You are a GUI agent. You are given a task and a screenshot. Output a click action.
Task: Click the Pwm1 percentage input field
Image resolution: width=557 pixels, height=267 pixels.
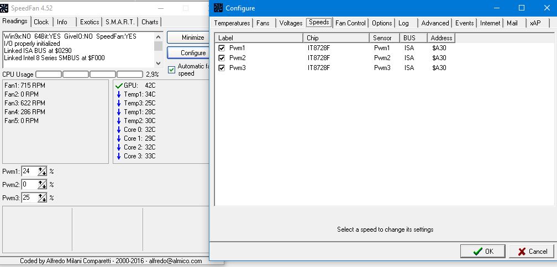[30, 171]
